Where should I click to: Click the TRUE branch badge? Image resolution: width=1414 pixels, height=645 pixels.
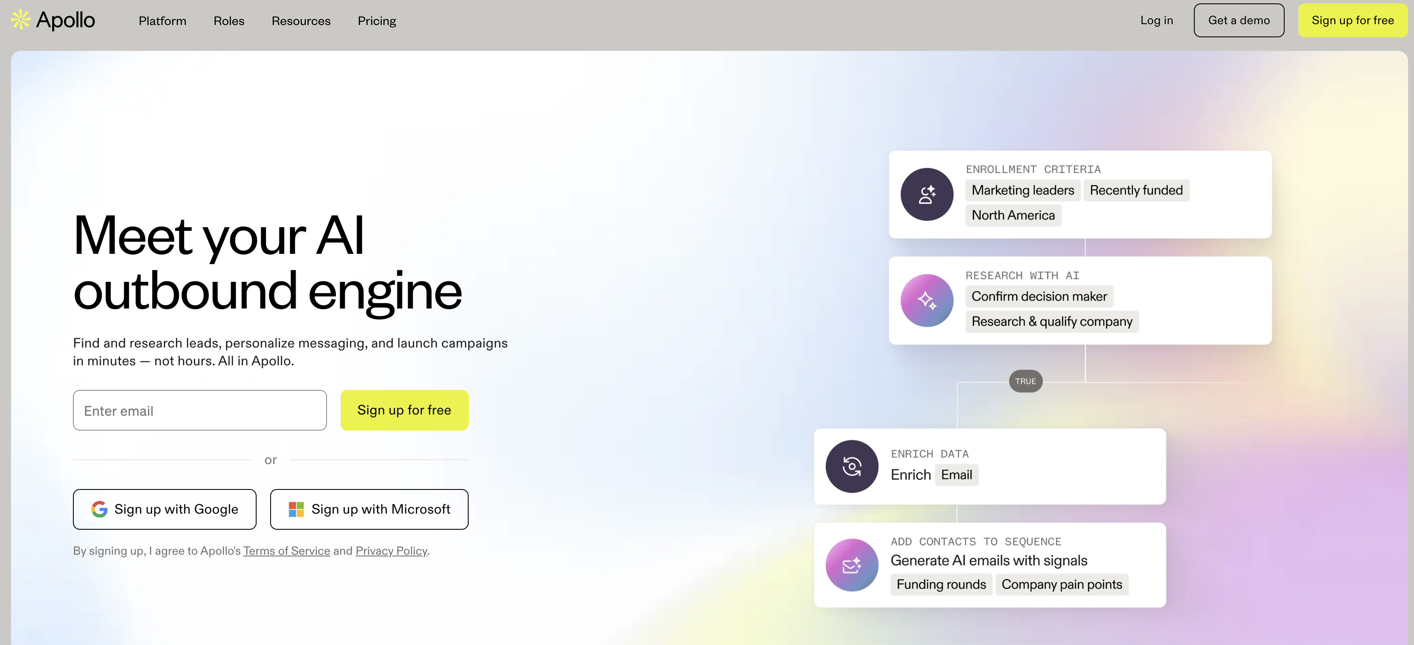pyautogui.click(x=1025, y=381)
